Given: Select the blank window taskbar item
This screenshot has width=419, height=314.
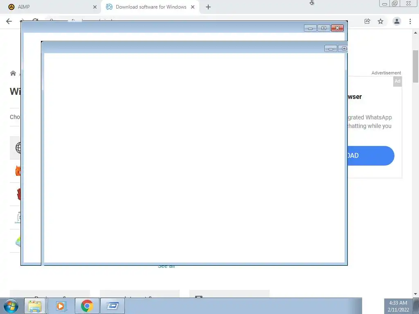Looking at the screenshot, I should [x=113, y=306].
